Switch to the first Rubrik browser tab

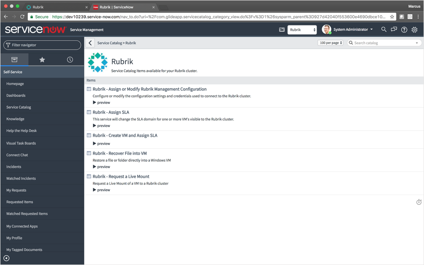click(57, 7)
